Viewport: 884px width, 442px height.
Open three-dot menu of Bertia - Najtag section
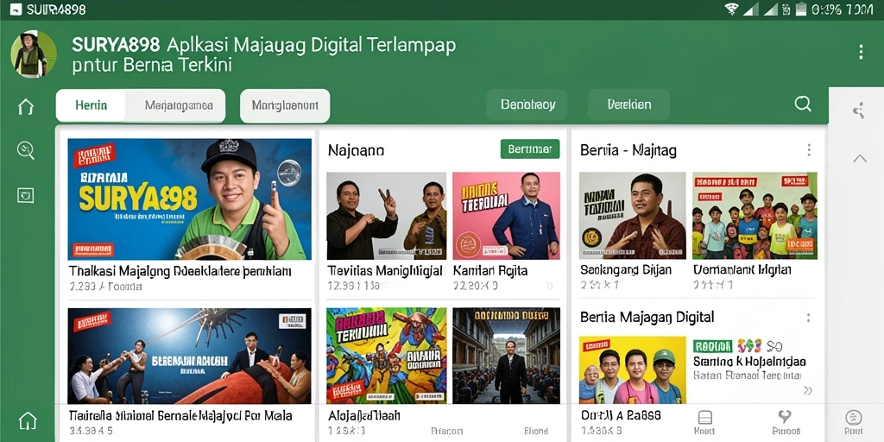click(x=809, y=150)
